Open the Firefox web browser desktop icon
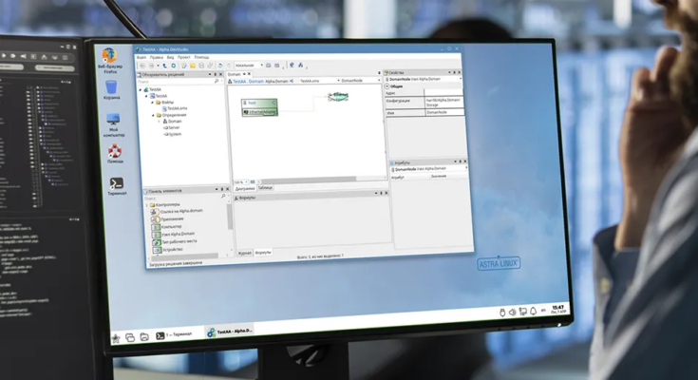Image resolution: width=698 pixels, height=380 pixels. [110, 55]
